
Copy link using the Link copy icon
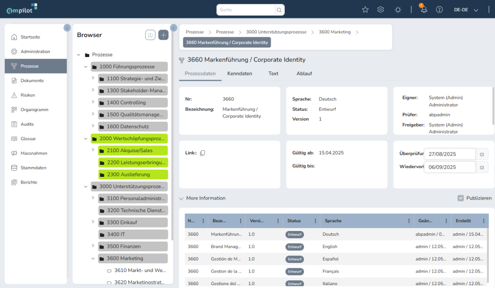coord(203,153)
